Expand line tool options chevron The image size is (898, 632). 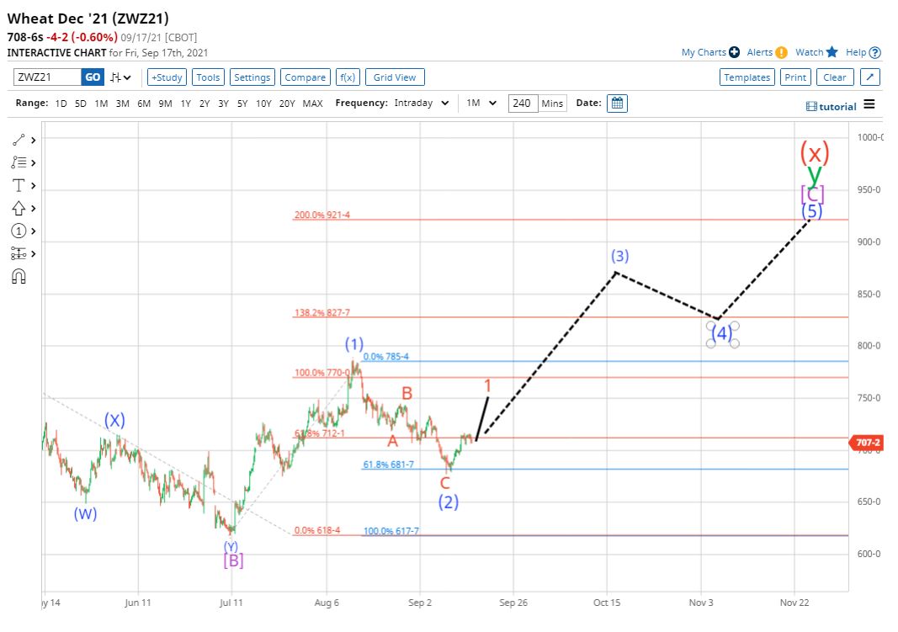[33, 141]
